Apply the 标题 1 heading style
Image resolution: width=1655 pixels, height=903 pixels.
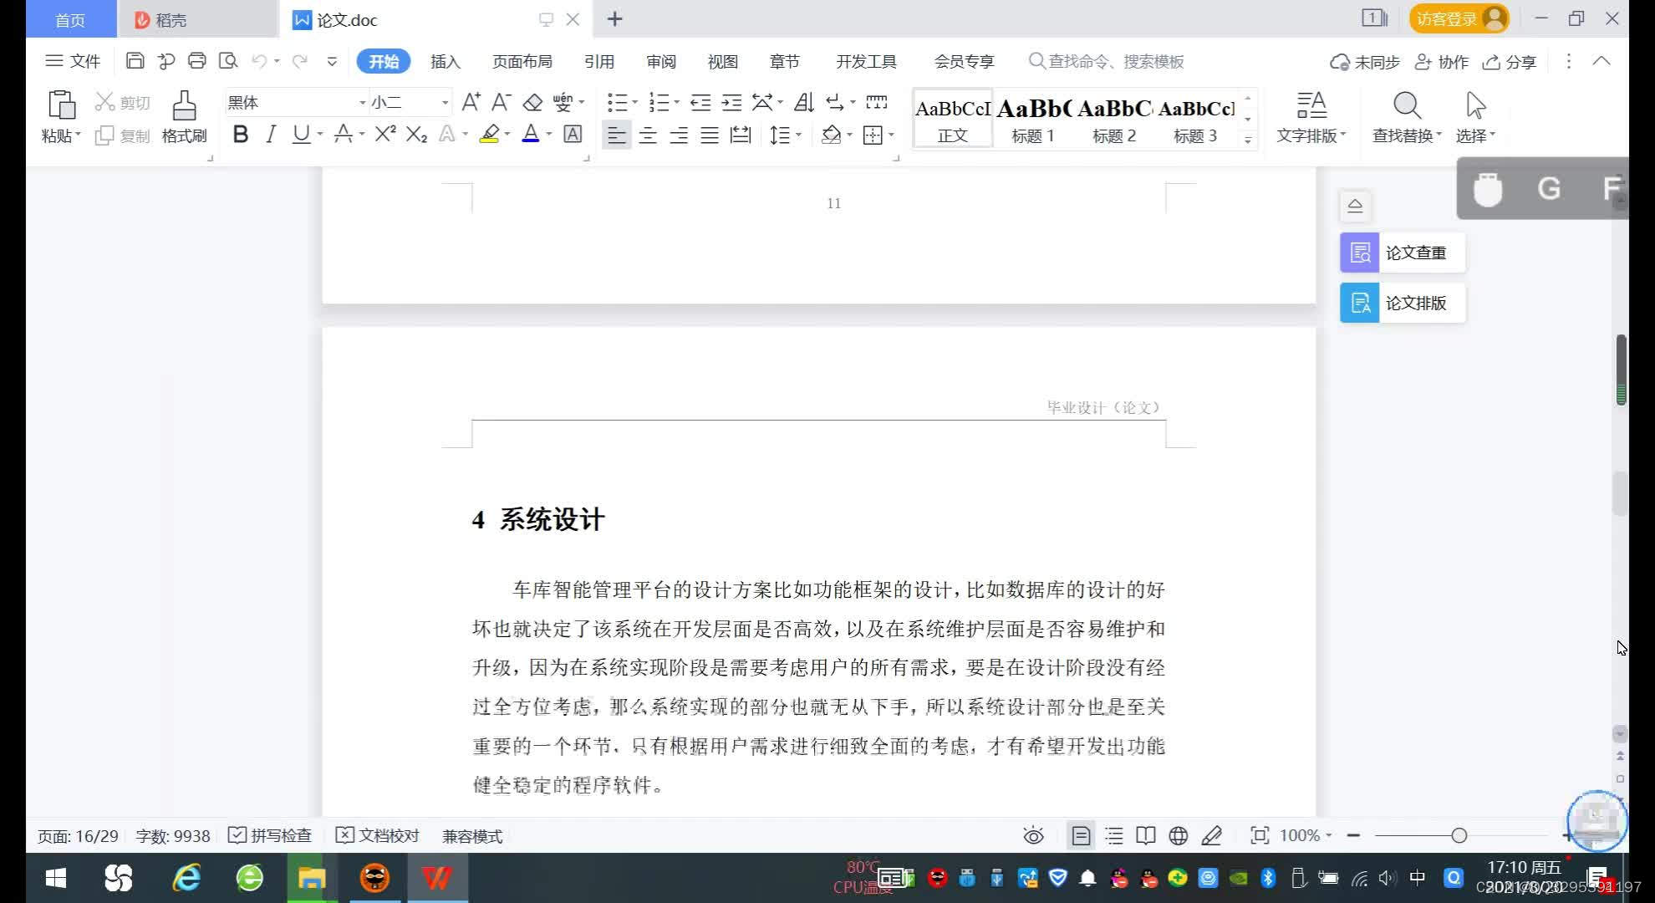pyautogui.click(x=1033, y=119)
